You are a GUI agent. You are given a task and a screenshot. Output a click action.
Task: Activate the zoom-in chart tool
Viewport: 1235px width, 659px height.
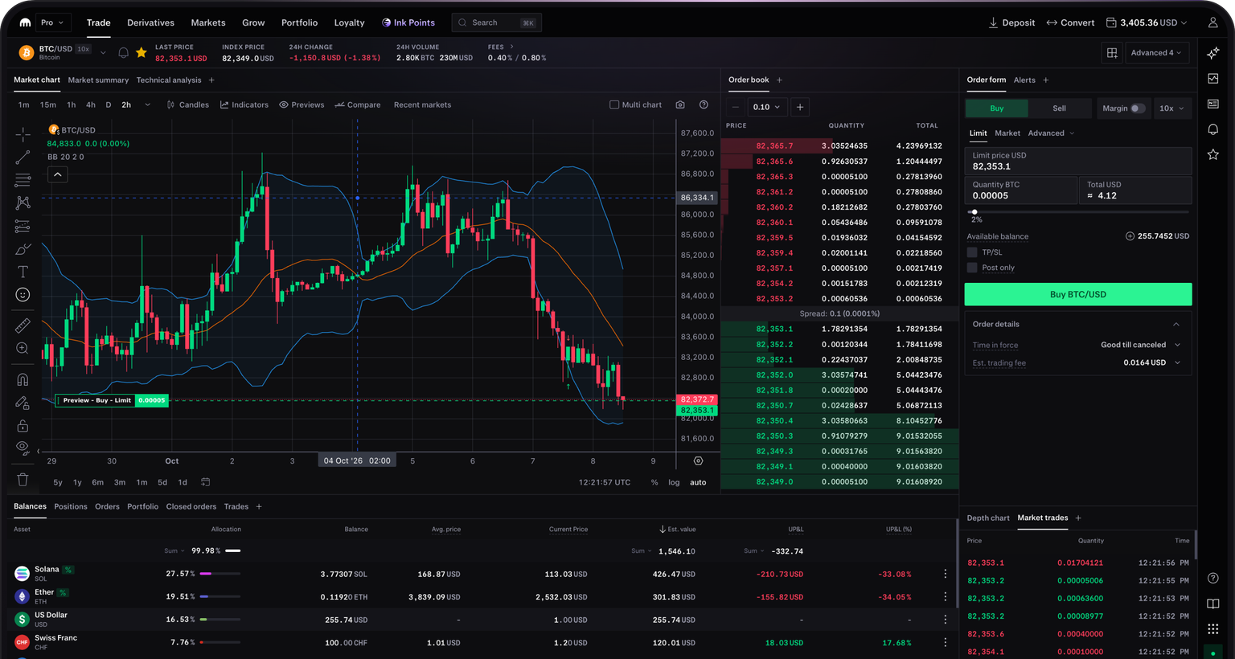(23, 348)
